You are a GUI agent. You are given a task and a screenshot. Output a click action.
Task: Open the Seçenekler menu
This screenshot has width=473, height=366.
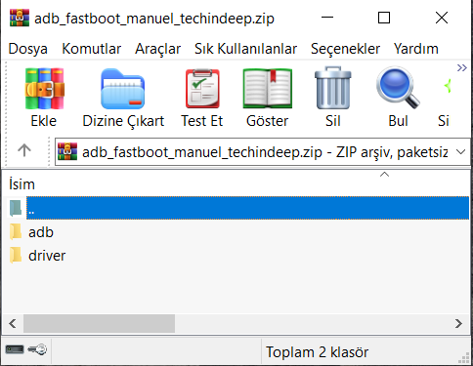point(345,49)
